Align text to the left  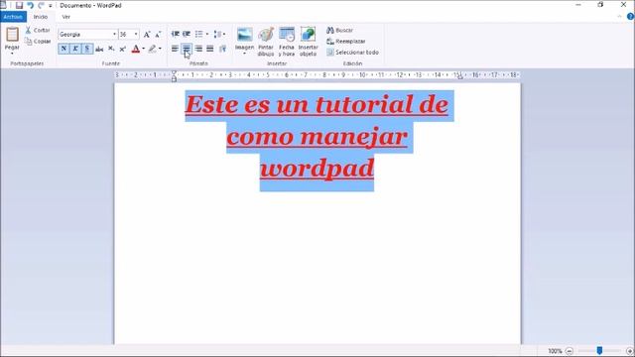click(175, 49)
